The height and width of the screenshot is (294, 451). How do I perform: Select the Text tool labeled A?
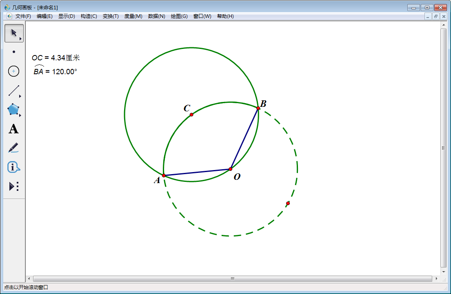(13, 129)
